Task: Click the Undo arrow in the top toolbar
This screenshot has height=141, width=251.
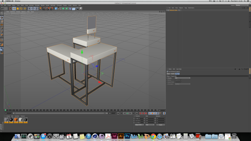Action: pyautogui.click(x=3, y=9)
